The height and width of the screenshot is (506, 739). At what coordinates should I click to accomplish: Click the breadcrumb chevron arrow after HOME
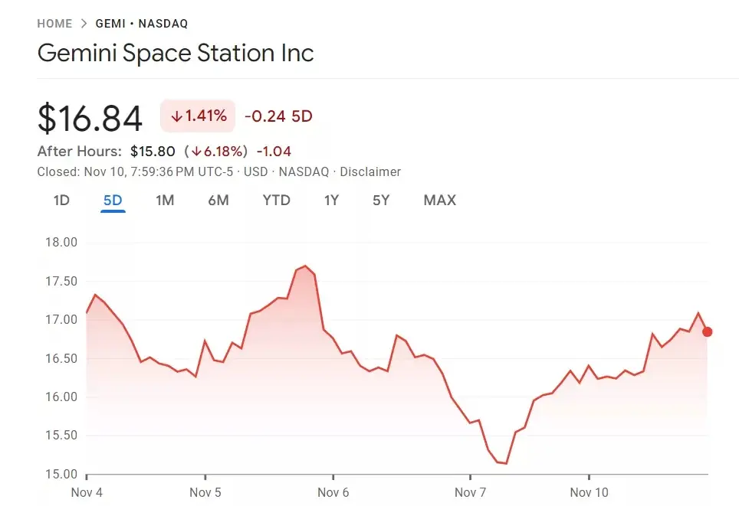[84, 24]
